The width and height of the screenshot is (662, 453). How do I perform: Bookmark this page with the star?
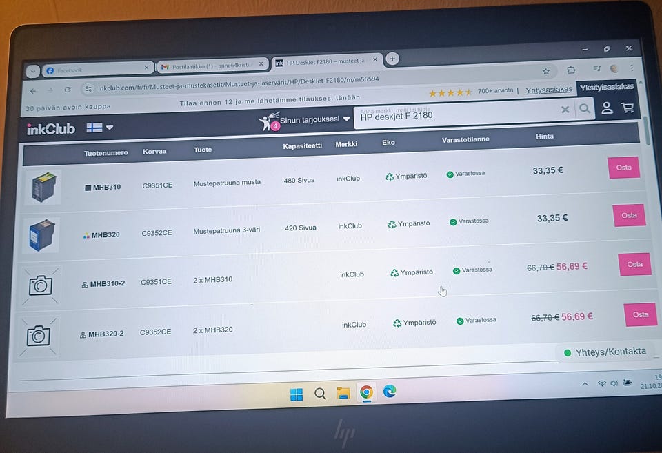click(x=546, y=71)
